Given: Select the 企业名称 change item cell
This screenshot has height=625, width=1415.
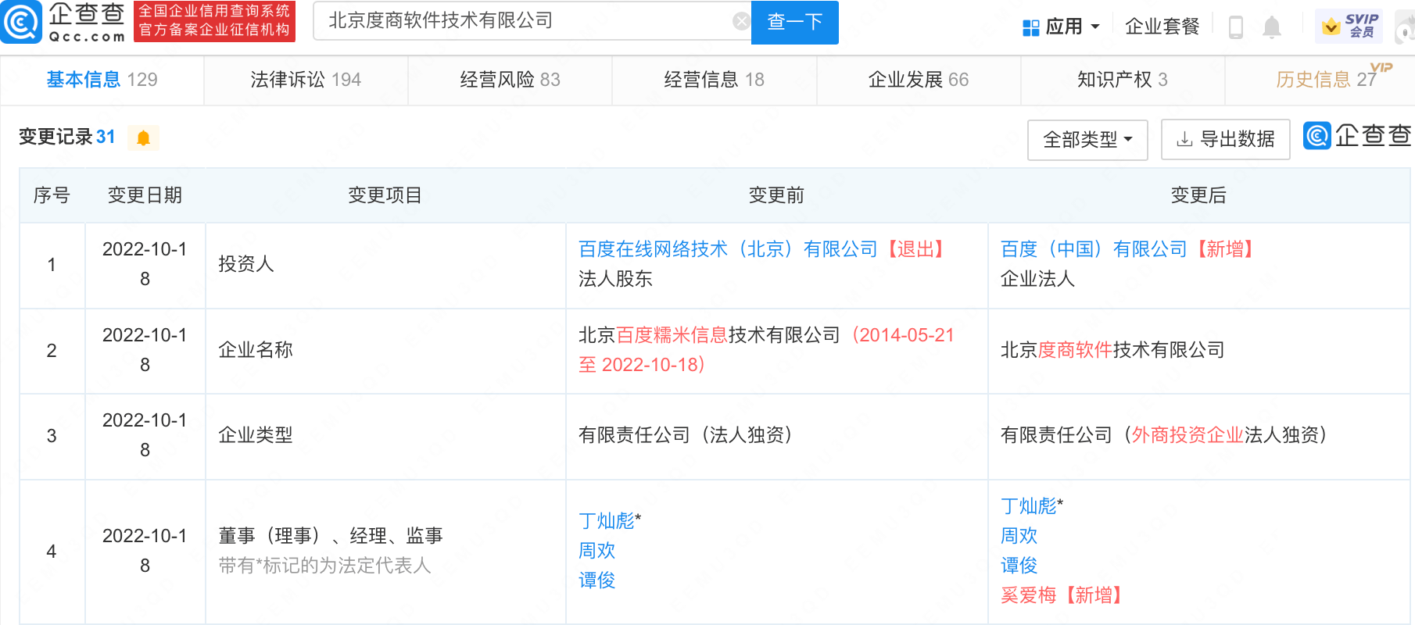Looking at the screenshot, I should tap(385, 350).
